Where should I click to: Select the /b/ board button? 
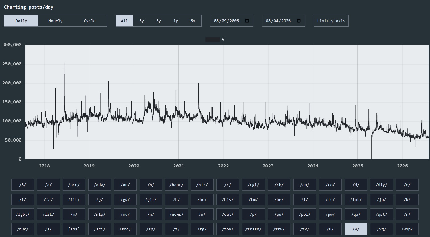(x=151, y=185)
